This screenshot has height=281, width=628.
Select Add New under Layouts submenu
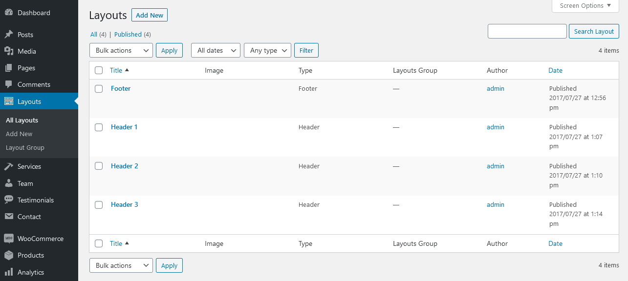[x=19, y=134]
